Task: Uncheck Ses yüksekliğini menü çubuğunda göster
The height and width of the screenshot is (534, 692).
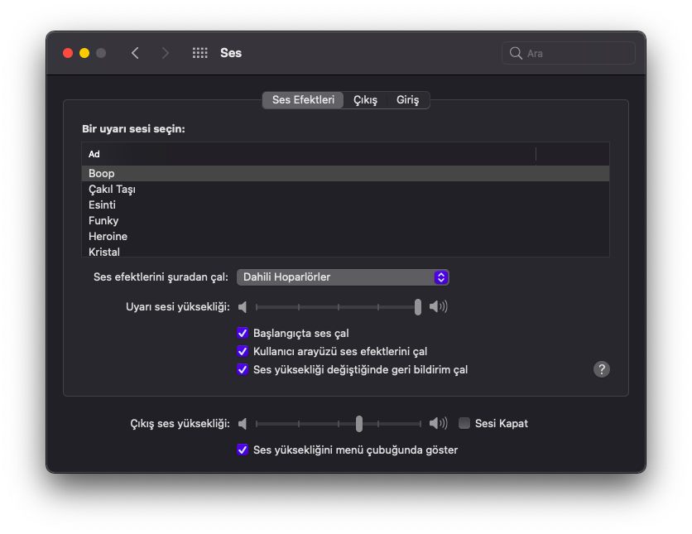Action: pos(243,450)
